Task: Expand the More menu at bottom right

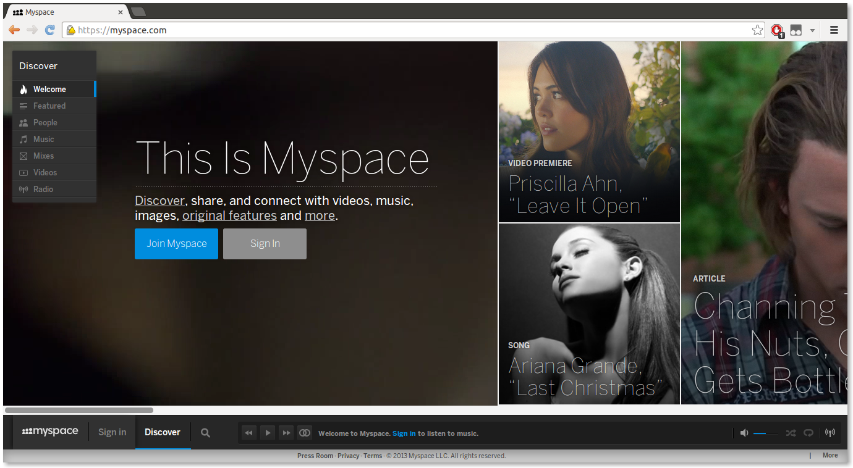Action: [830, 455]
